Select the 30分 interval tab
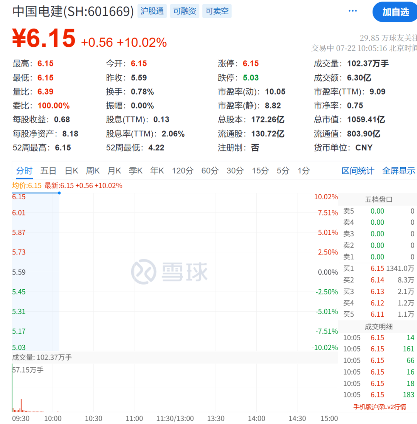417x424 pixels. click(x=235, y=171)
